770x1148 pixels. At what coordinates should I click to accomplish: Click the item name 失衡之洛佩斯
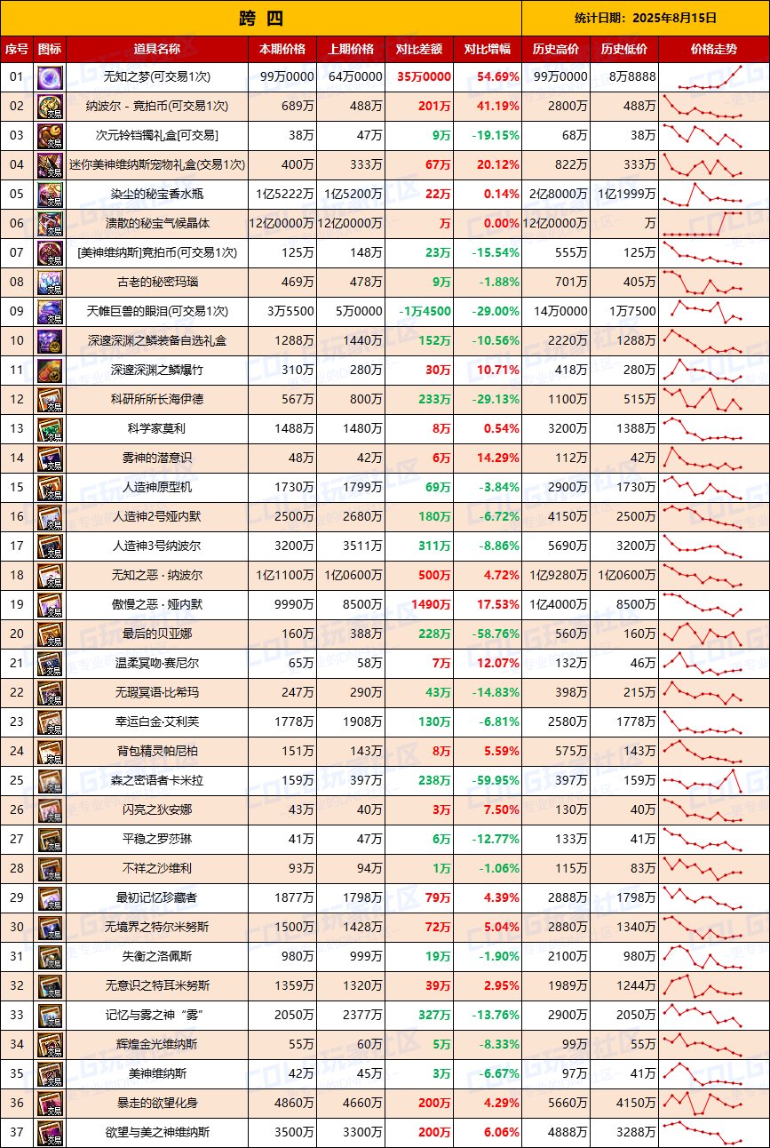[157, 957]
